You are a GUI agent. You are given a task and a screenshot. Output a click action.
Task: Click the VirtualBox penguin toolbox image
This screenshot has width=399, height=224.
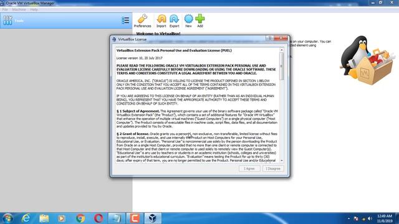(367, 60)
